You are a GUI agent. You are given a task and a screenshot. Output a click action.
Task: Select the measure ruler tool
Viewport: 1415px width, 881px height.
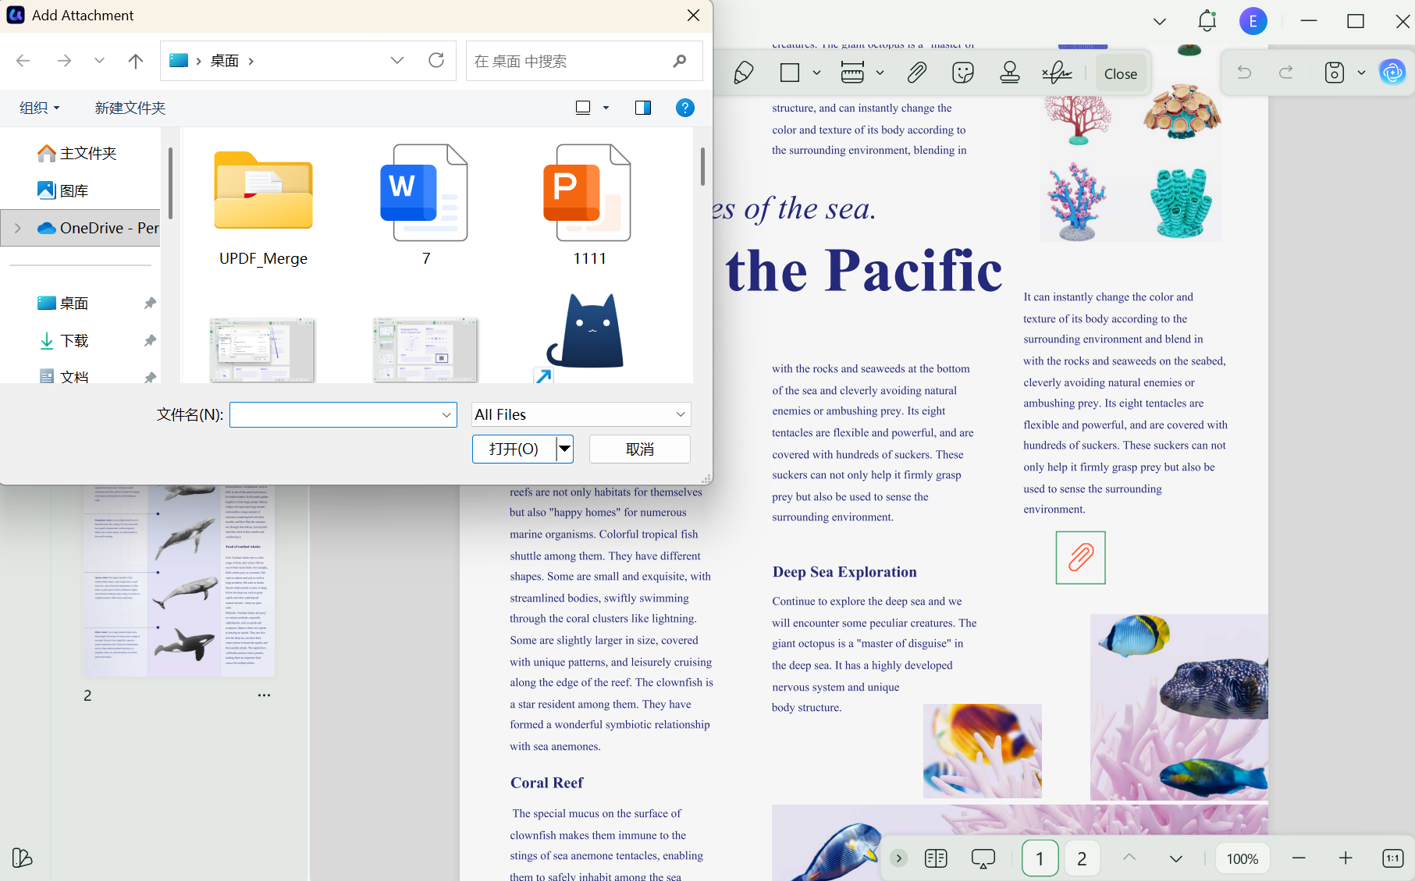852,73
